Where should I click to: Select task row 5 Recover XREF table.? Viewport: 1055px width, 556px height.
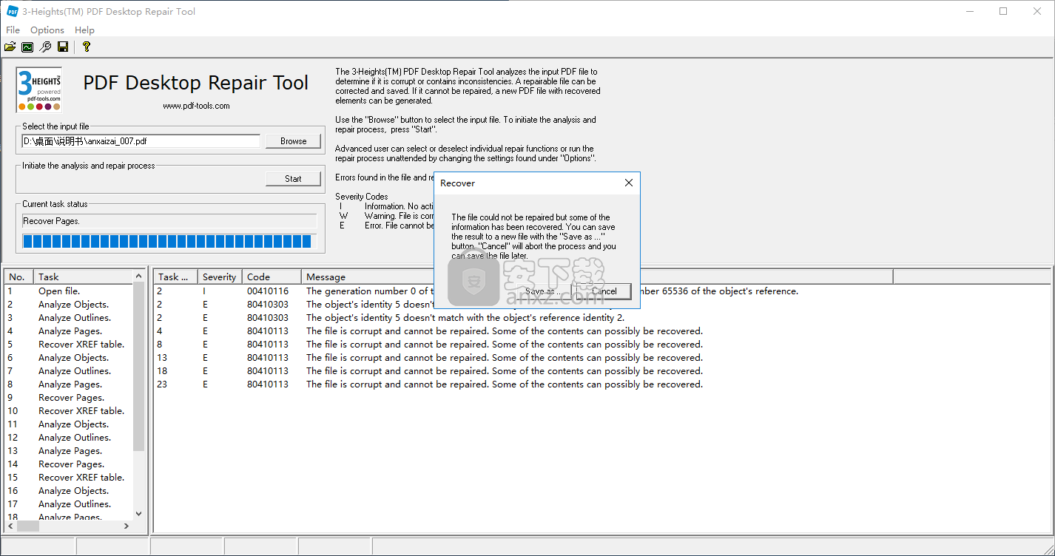[x=69, y=345]
